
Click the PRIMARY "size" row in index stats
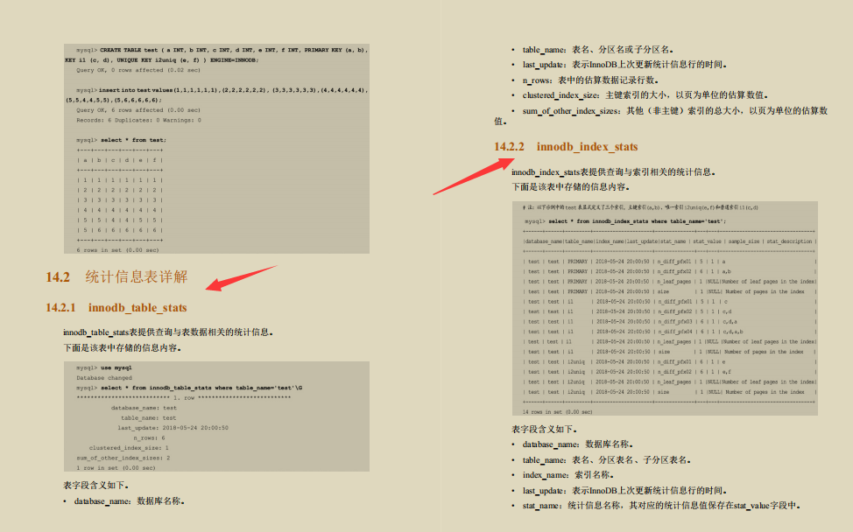tap(670, 291)
